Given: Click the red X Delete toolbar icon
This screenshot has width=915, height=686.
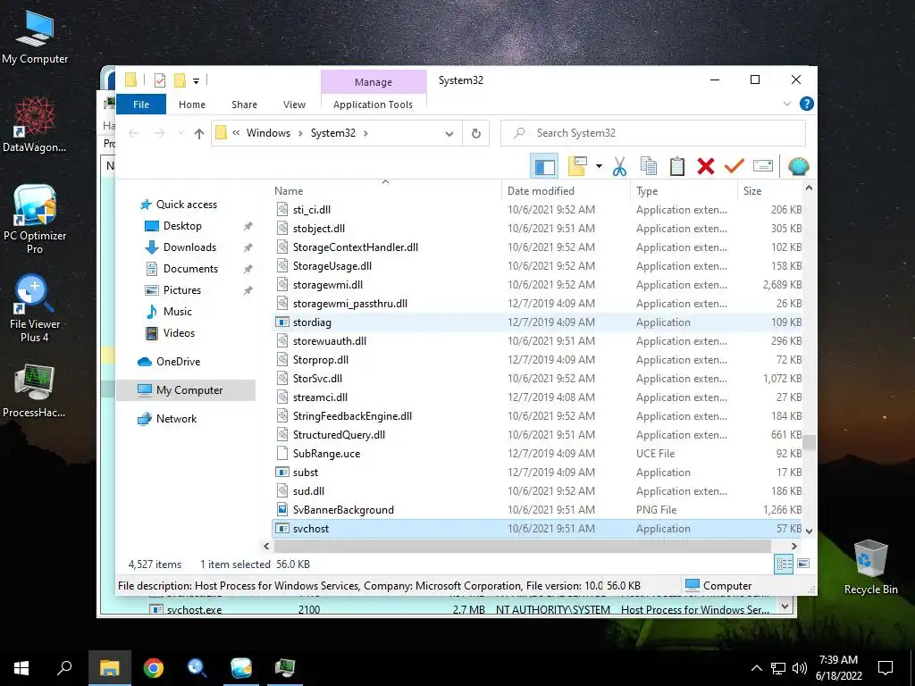Looking at the screenshot, I should (x=706, y=167).
